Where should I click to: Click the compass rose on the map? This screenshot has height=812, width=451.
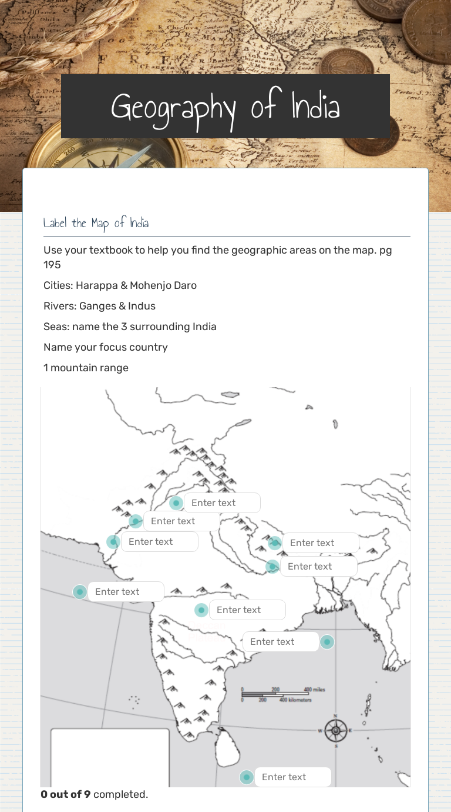pos(335,731)
